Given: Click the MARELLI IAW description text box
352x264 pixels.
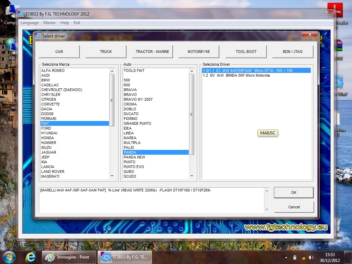Looking at the screenshot, I should coord(152,200).
